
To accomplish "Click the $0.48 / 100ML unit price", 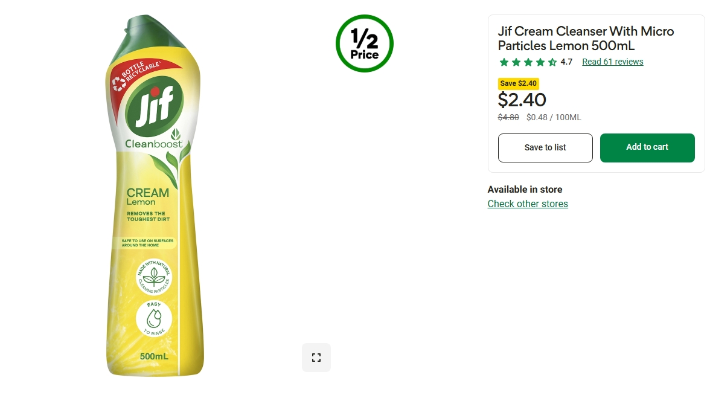I will coord(554,117).
